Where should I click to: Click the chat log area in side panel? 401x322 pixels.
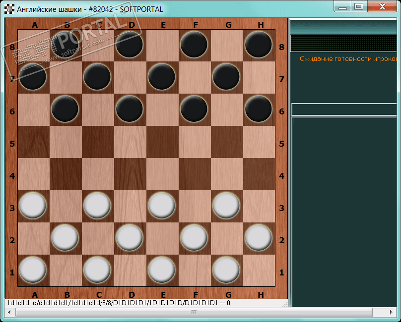click(x=344, y=212)
